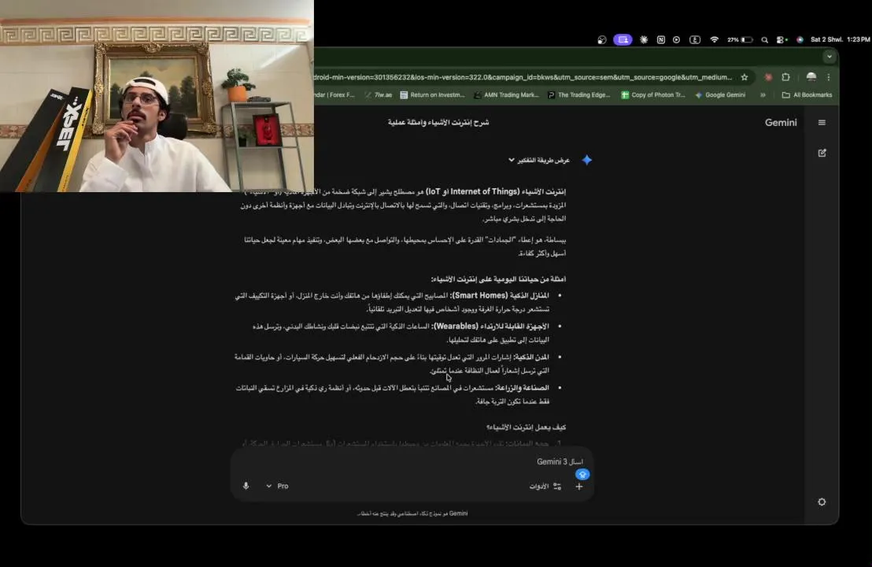Open the Copy of Photon Tr... bookmark
The image size is (872, 567).
pos(653,95)
